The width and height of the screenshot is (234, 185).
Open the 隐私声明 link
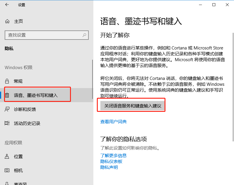point(109,167)
